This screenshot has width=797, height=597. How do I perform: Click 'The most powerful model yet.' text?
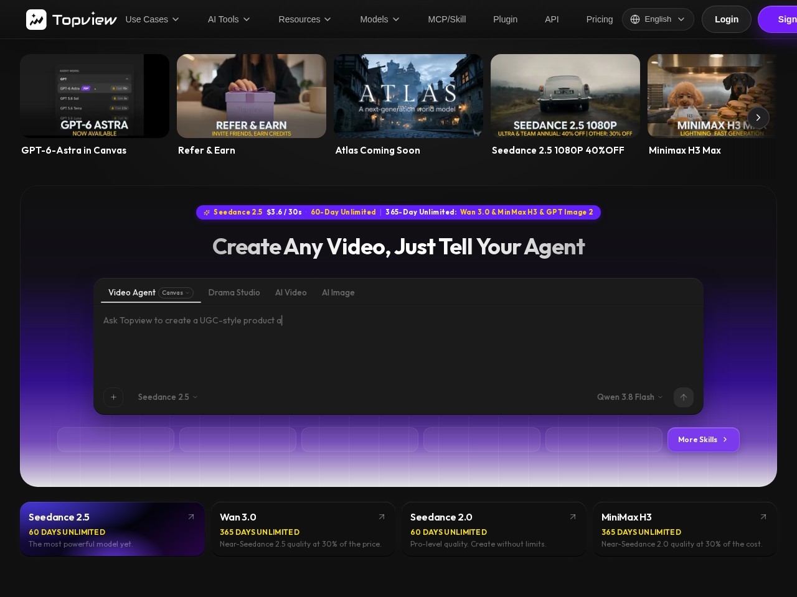80,544
